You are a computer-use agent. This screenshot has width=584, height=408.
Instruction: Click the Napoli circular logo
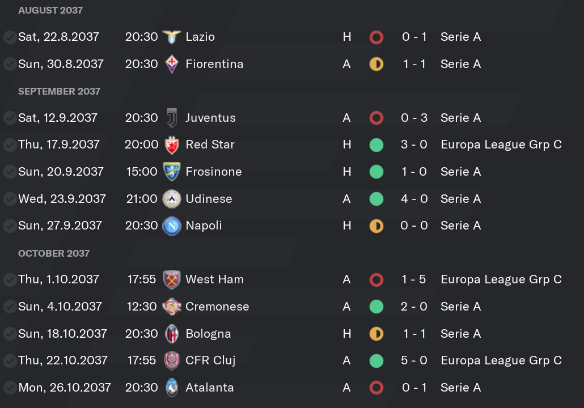click(172, 226)
